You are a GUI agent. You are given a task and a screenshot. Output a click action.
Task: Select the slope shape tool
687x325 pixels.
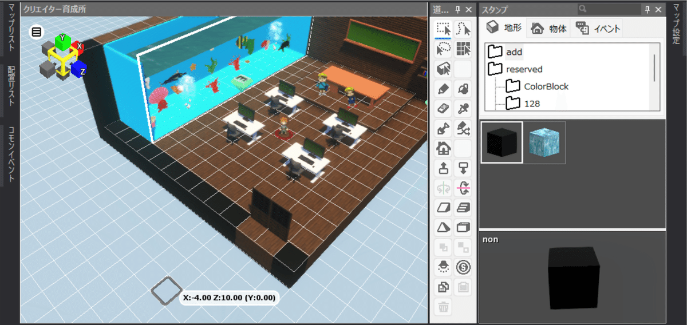[444, 207]
